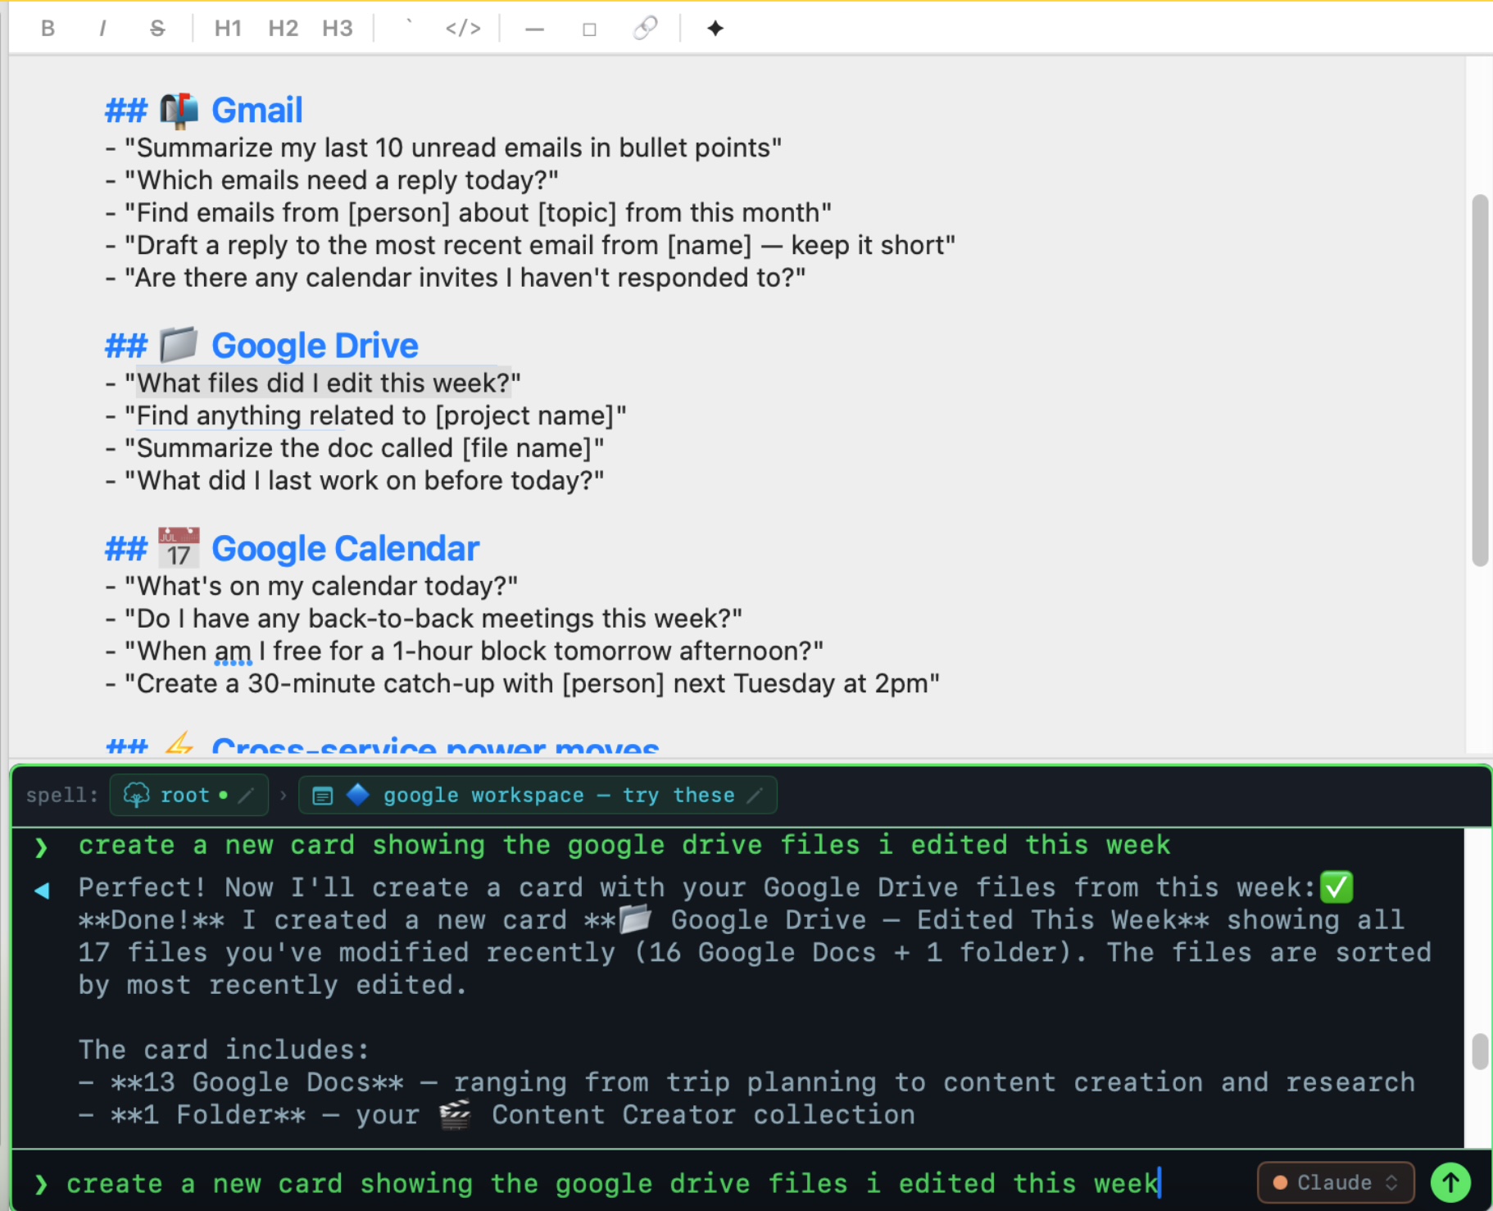
Task: Insert horizontal rule
Action: click(534, 29)
